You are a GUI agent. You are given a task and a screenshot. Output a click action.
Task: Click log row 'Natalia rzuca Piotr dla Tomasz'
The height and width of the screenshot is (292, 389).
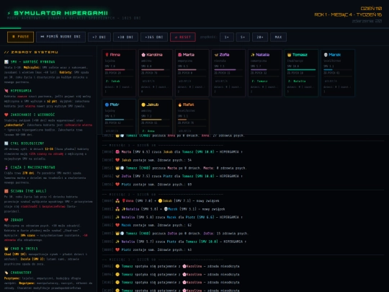click(243, 242)
